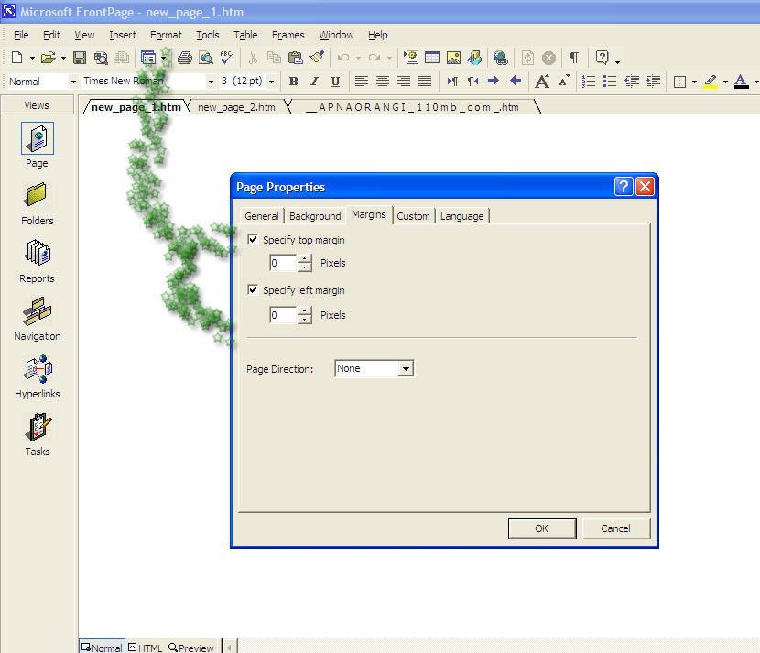This screenshot has width=760, height=653.
Task: Click the Save toolbar icon
Action: coord(80,58)
